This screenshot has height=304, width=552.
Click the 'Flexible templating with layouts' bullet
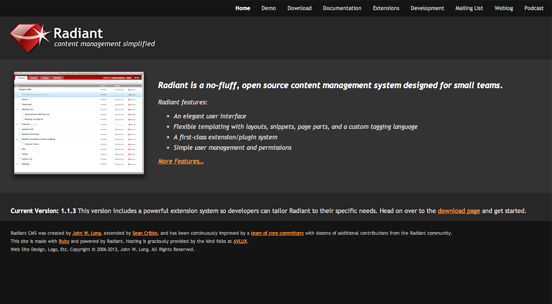(296, 127)
